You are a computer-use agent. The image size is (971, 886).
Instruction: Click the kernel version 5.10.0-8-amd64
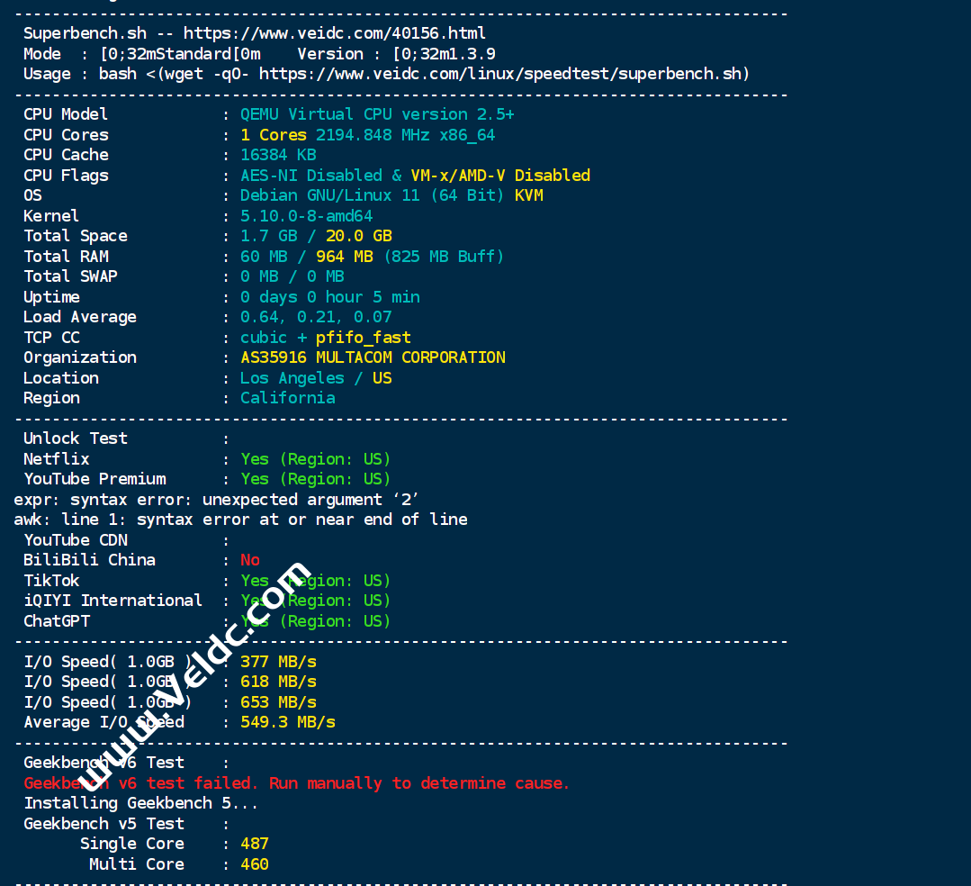coord(306,216)
